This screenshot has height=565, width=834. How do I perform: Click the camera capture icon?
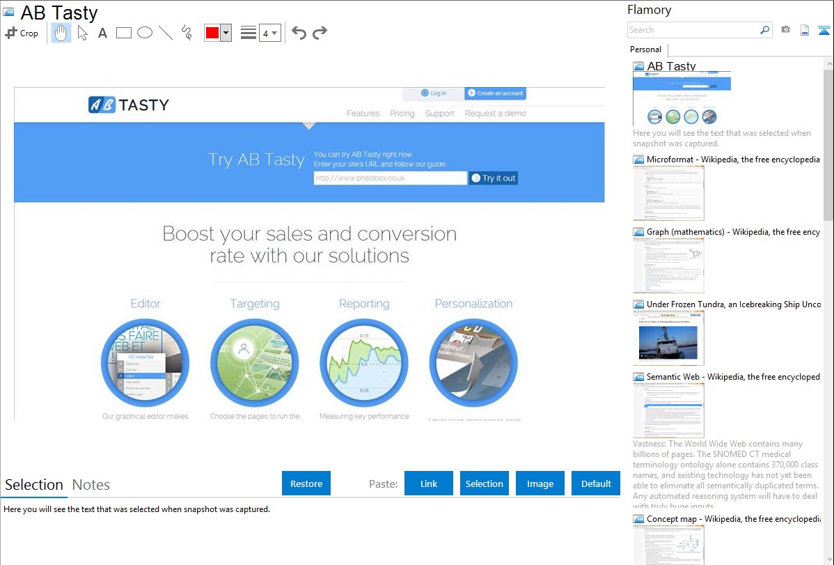785,30
